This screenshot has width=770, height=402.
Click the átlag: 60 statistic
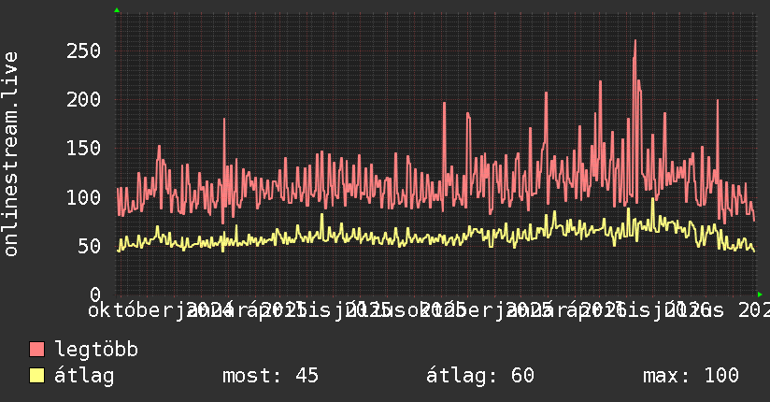479,376
